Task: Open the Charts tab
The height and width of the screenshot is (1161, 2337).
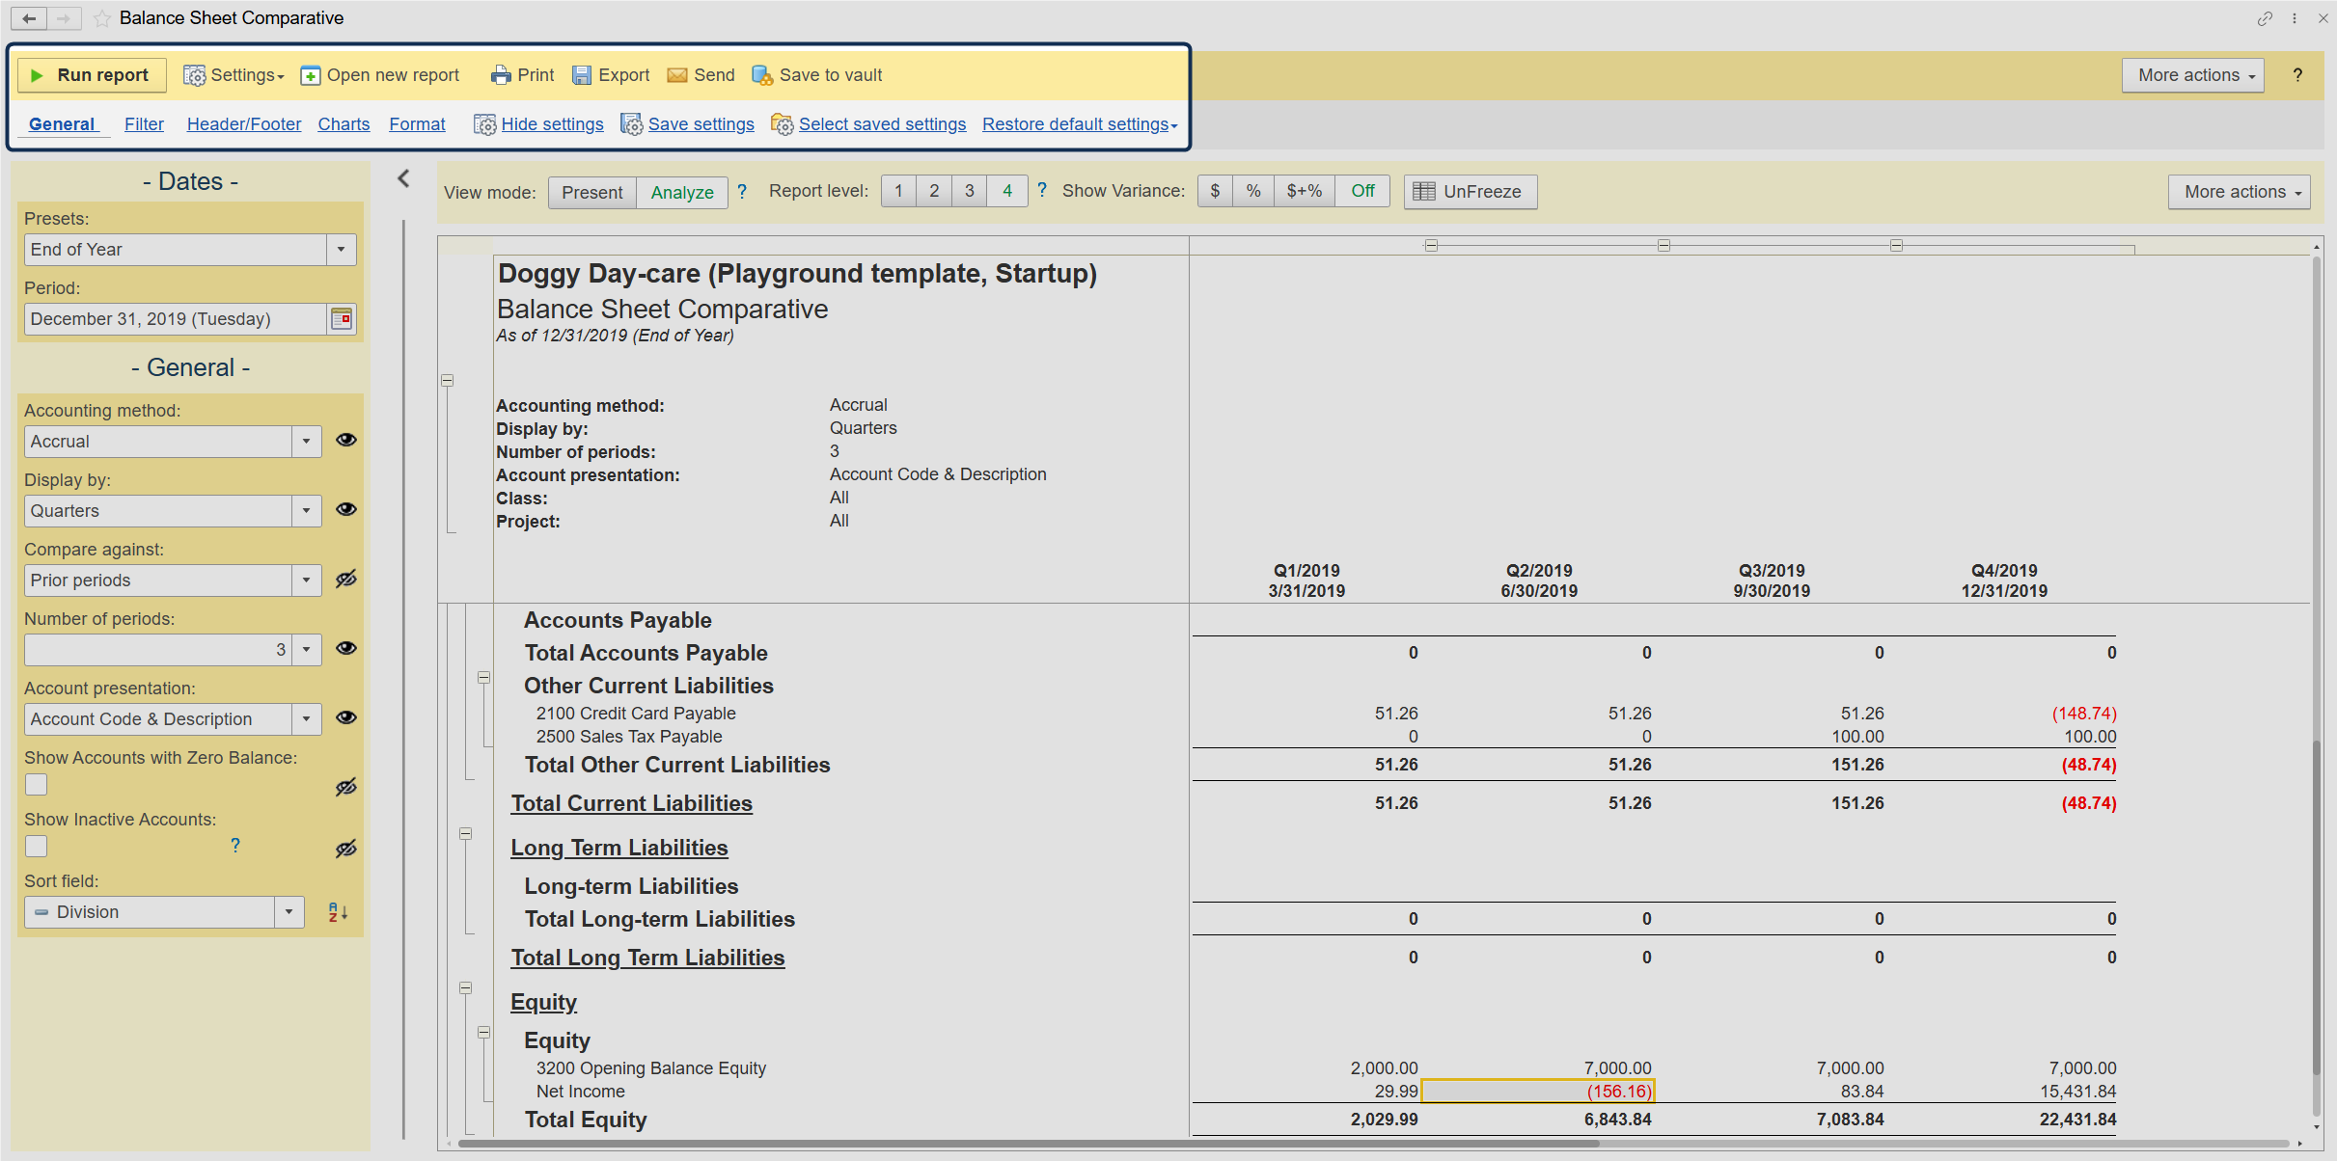Action: (344, 124)
